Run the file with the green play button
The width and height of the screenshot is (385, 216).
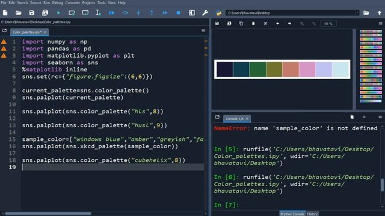[x=58, y=13]
